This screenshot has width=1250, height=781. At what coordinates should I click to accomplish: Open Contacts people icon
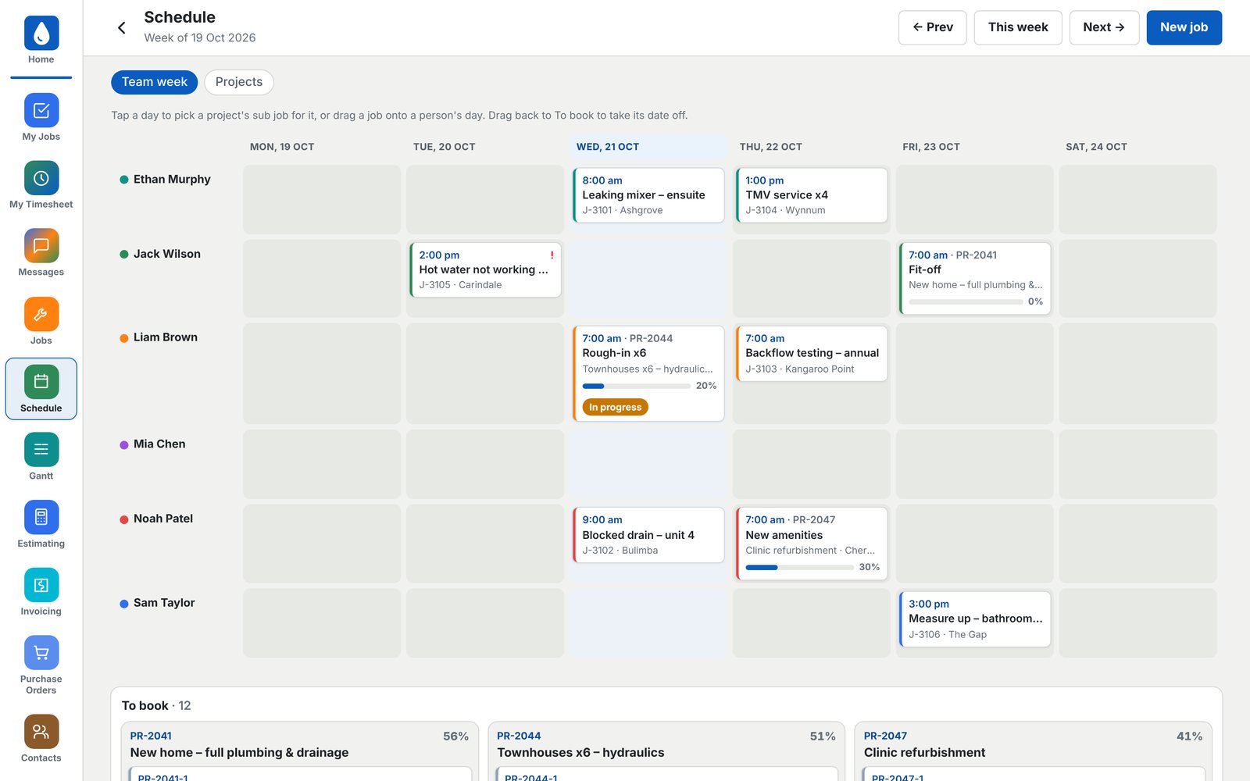click(x=41, y=732)
